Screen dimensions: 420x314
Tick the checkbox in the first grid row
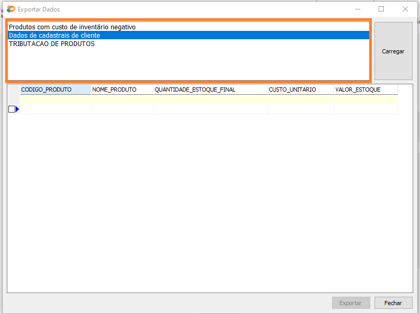[x=12, y=109]
